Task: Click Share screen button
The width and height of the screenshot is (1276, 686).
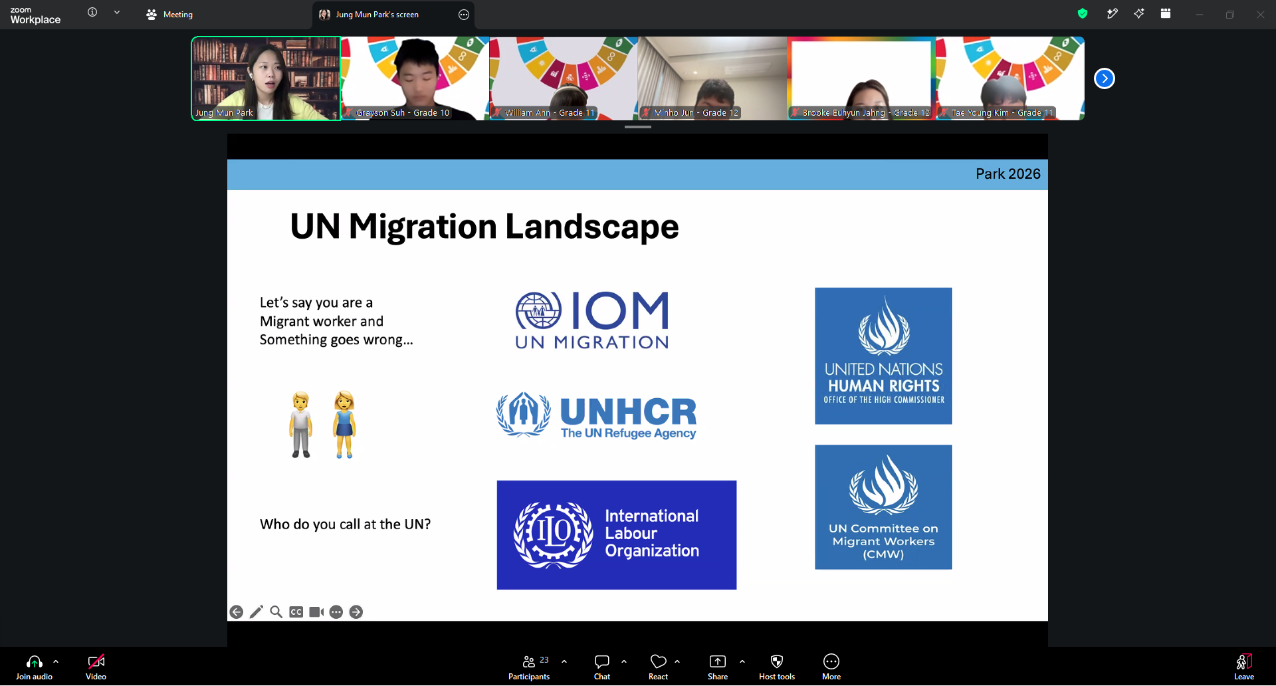Action: tap(718, 667)
